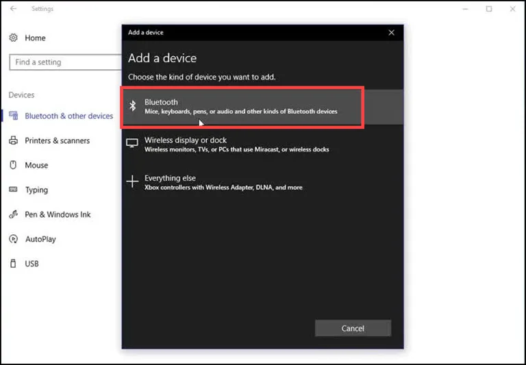The image size is (526, 365).
Task: Maximize the Settings window
Action: (489, 9)
